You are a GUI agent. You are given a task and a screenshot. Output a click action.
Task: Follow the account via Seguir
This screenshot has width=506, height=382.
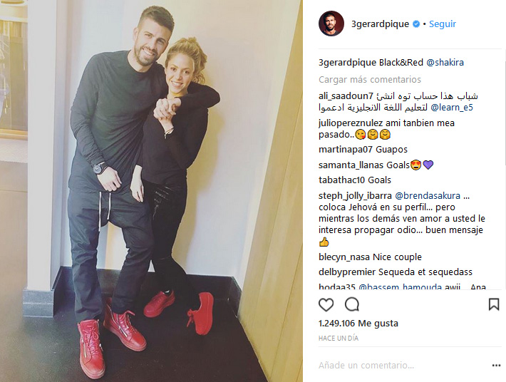(443, 24)
